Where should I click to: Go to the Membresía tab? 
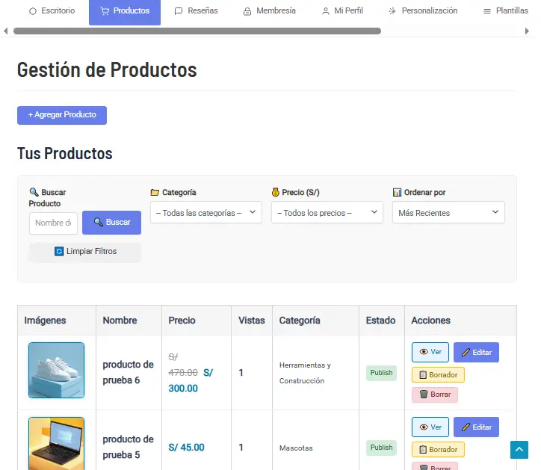pyautogui.click(x=269, y=11)
